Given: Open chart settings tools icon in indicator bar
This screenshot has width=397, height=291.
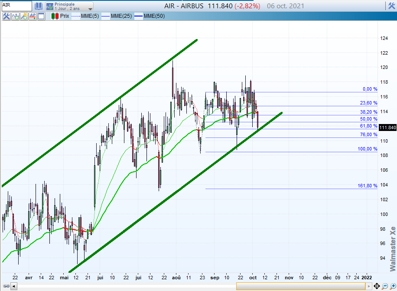Looking at the screenshot, I should point(7,16).
